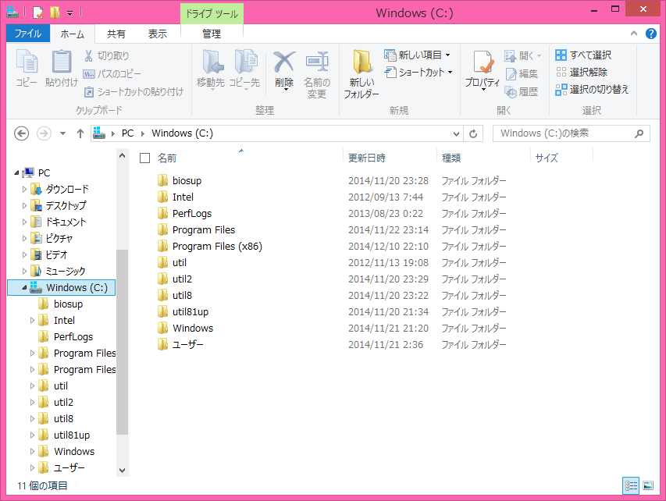Click Copy path (パスのコピー)

click(112, 74)
